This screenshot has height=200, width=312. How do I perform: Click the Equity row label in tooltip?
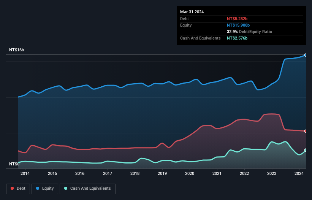pyautogui.click(x=186, y=25)
